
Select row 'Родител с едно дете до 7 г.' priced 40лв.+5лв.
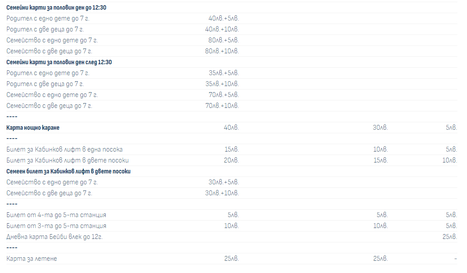point(232,18)
